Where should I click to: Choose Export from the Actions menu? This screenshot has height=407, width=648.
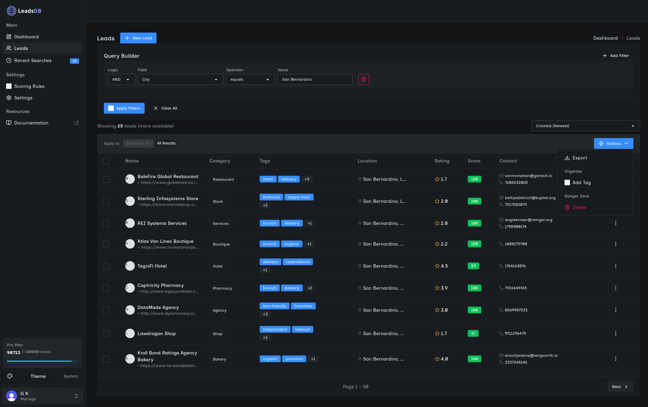[580, 158]
